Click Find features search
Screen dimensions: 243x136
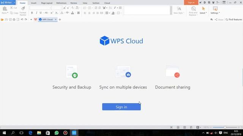click(234, 20)
